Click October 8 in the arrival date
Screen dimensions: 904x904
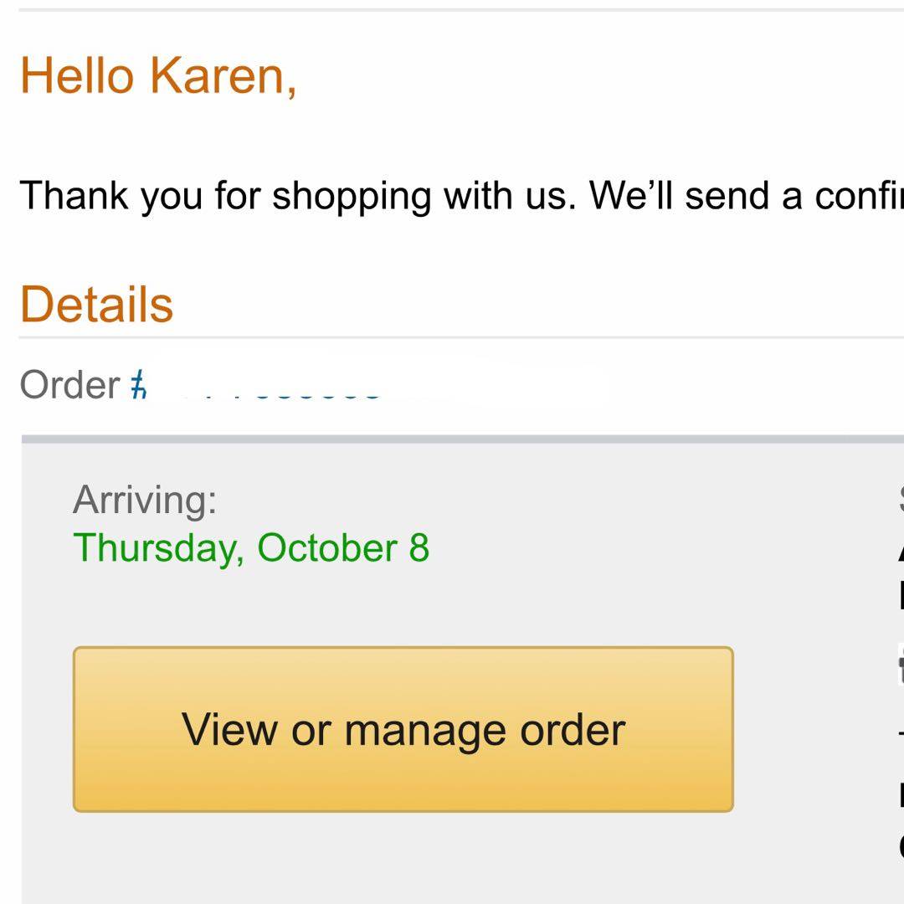(343, 548)
